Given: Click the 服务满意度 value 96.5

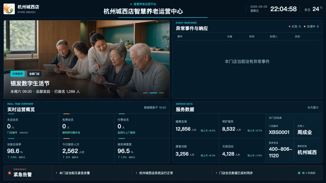Looking at the screenshot, I should (124, 151).
